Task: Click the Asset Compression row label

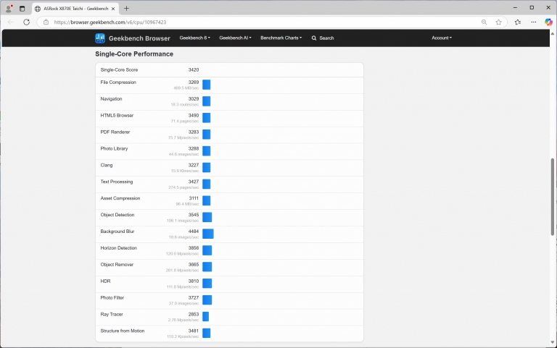Action: pos(120,198)
